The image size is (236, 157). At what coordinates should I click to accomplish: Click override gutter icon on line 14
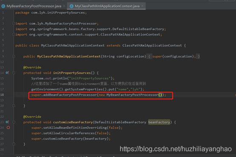7,73
